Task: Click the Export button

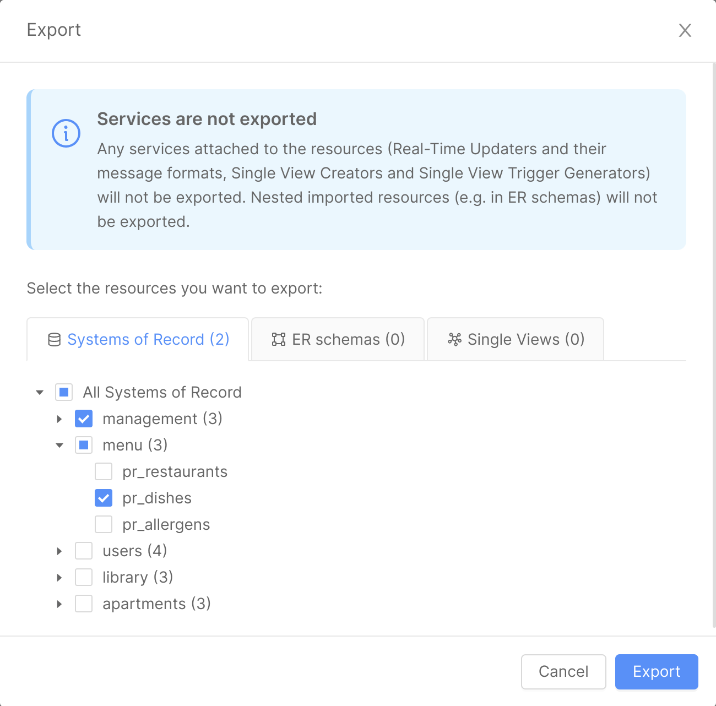Action: tap(656, 672)
